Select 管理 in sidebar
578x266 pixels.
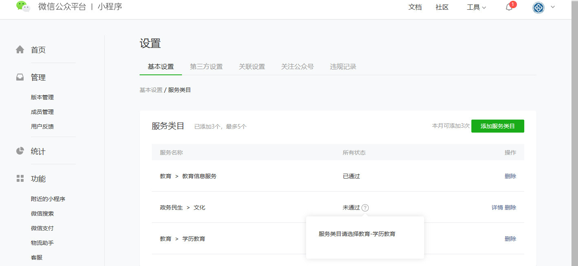[38, 77]
